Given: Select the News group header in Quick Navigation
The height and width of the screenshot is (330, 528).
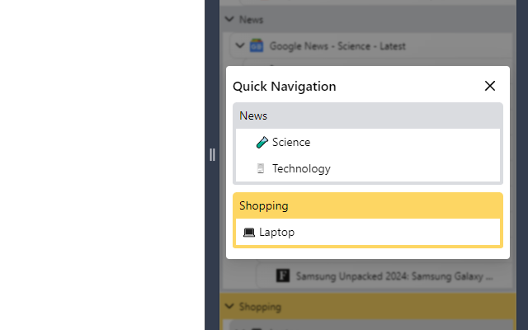Looking at the screenshot, I should (x=368, y=115).
